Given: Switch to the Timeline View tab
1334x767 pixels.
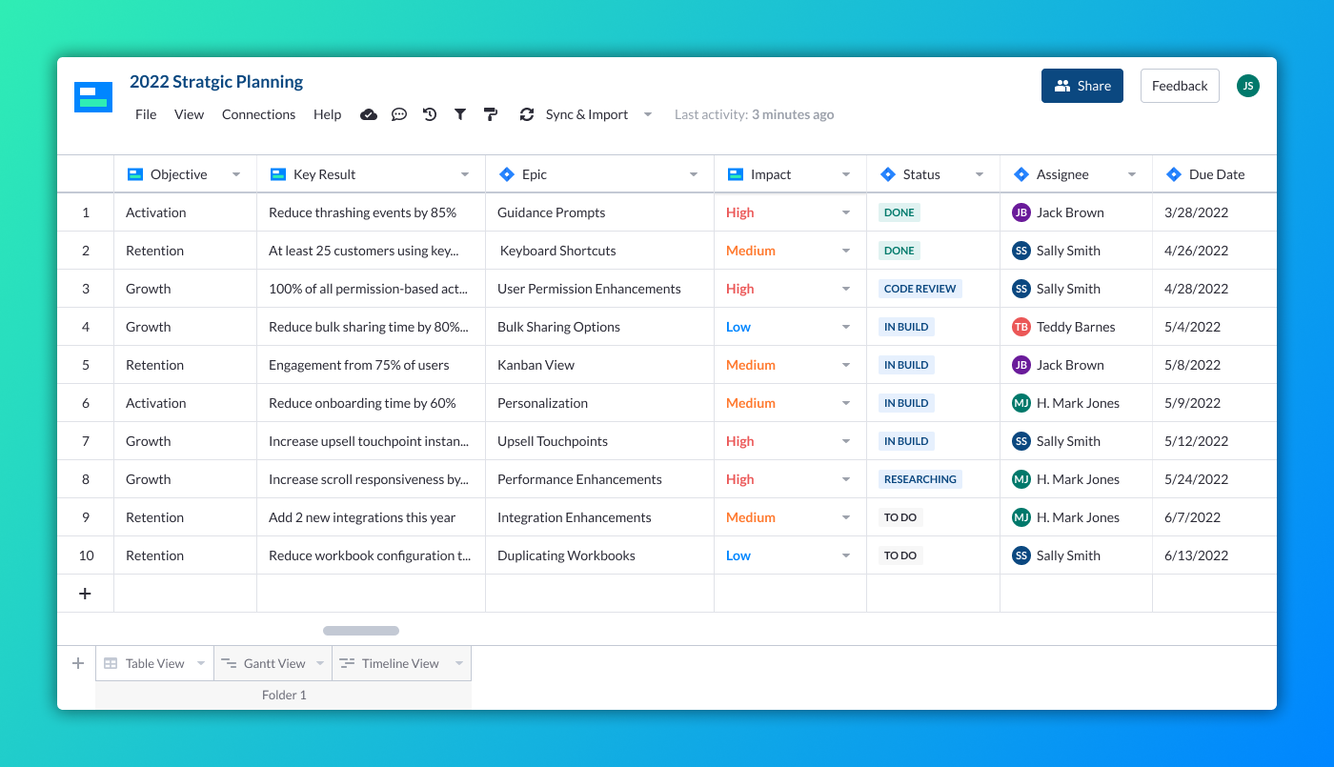Looking at the screenshot, I should [400, 662].
